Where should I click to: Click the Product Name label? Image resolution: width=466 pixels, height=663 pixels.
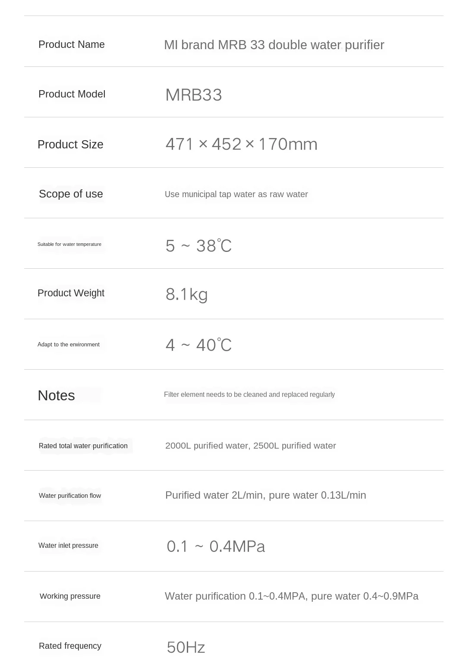tap(72, 44)
